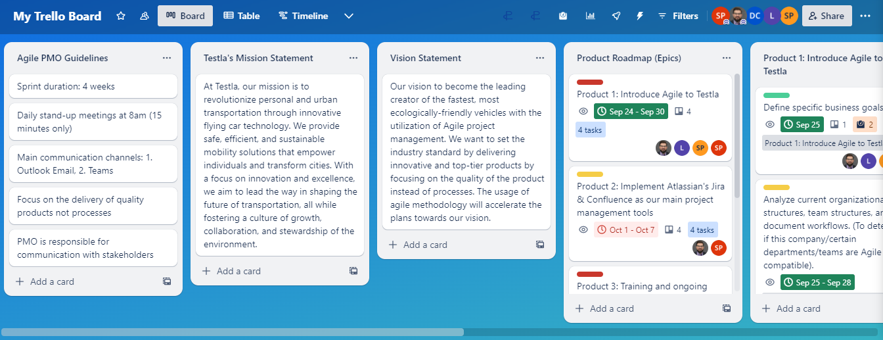The image size is (883, 340).
Task: Click the horizontal board scrollbar
Action: pos(233,332)
